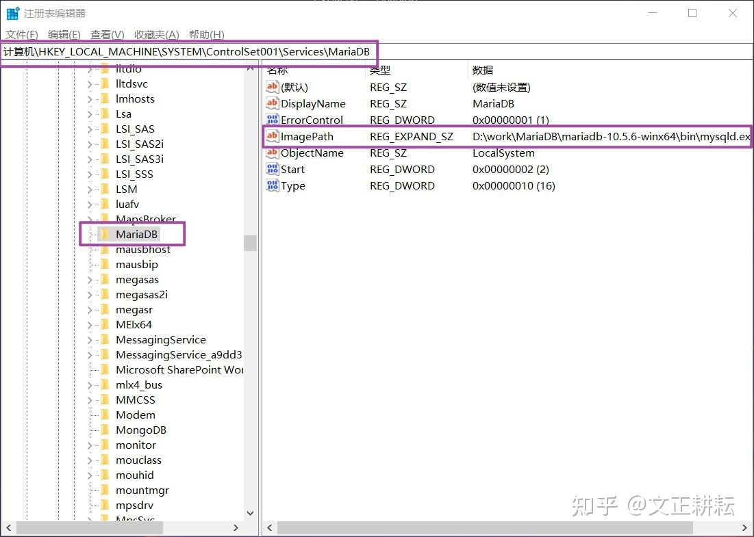This screenshot has width=754, height=537.
Task: Click the 0x00000002 (2) Start value
Action: pos(511,169)
